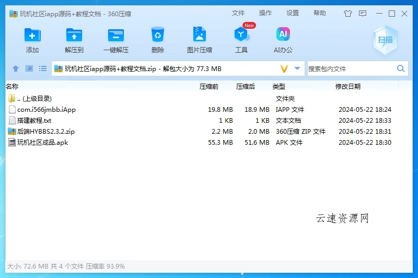This screenshot has width=418, height=278.
Task: Sort by the 压缩前 column header
Action: 208,86
